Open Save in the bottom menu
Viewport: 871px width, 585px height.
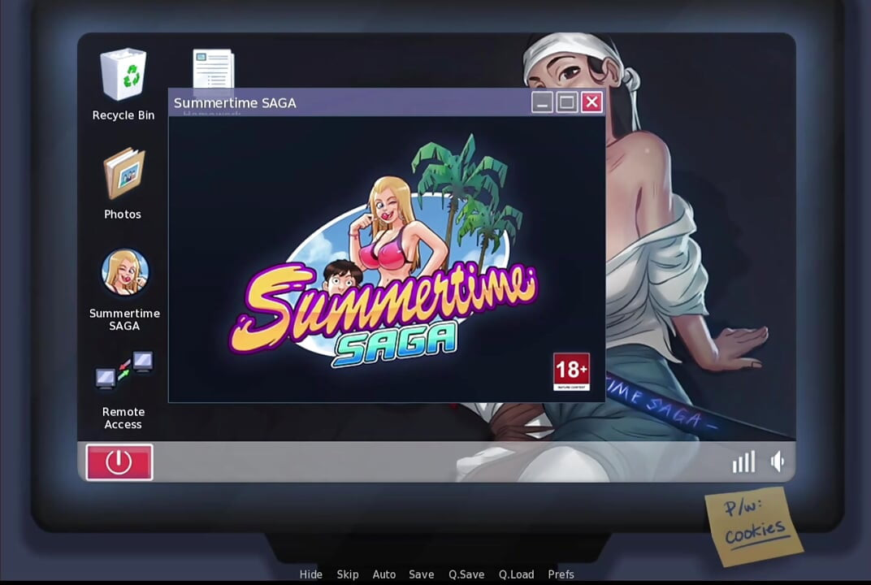[x=421, y=574]
